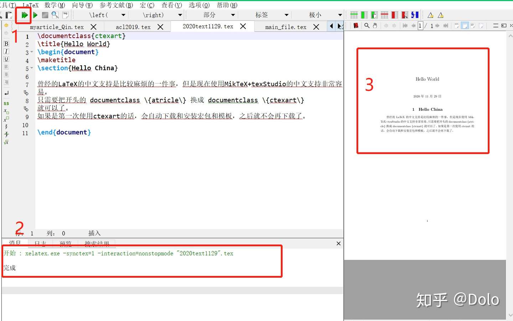Click the center-align text icon
The width and height of the screenshot is (513, 321).
pos(6,75)
